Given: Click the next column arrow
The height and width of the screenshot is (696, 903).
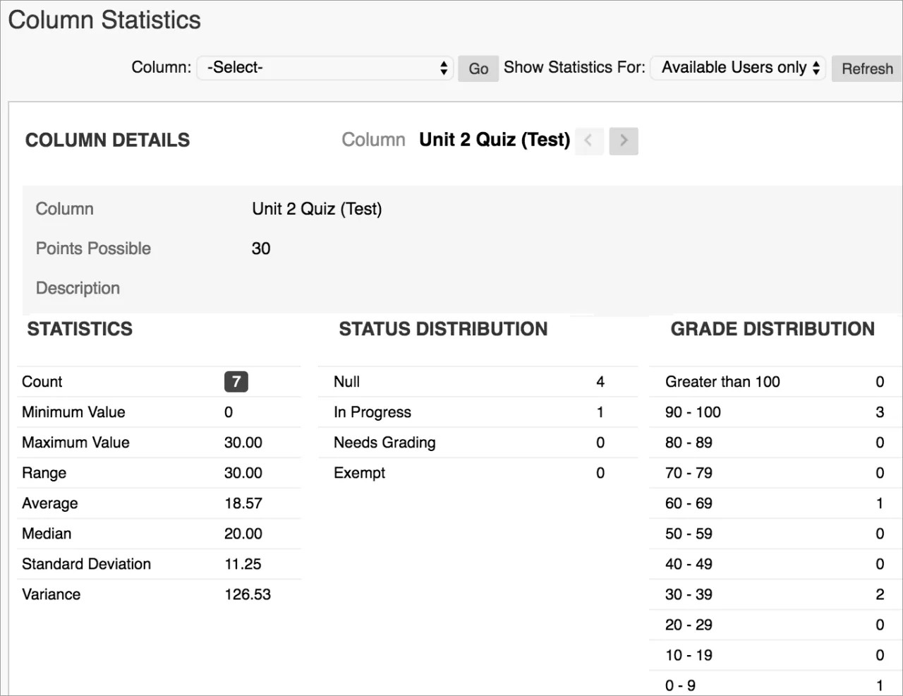Looking at the screenshot, I should 624,140.
